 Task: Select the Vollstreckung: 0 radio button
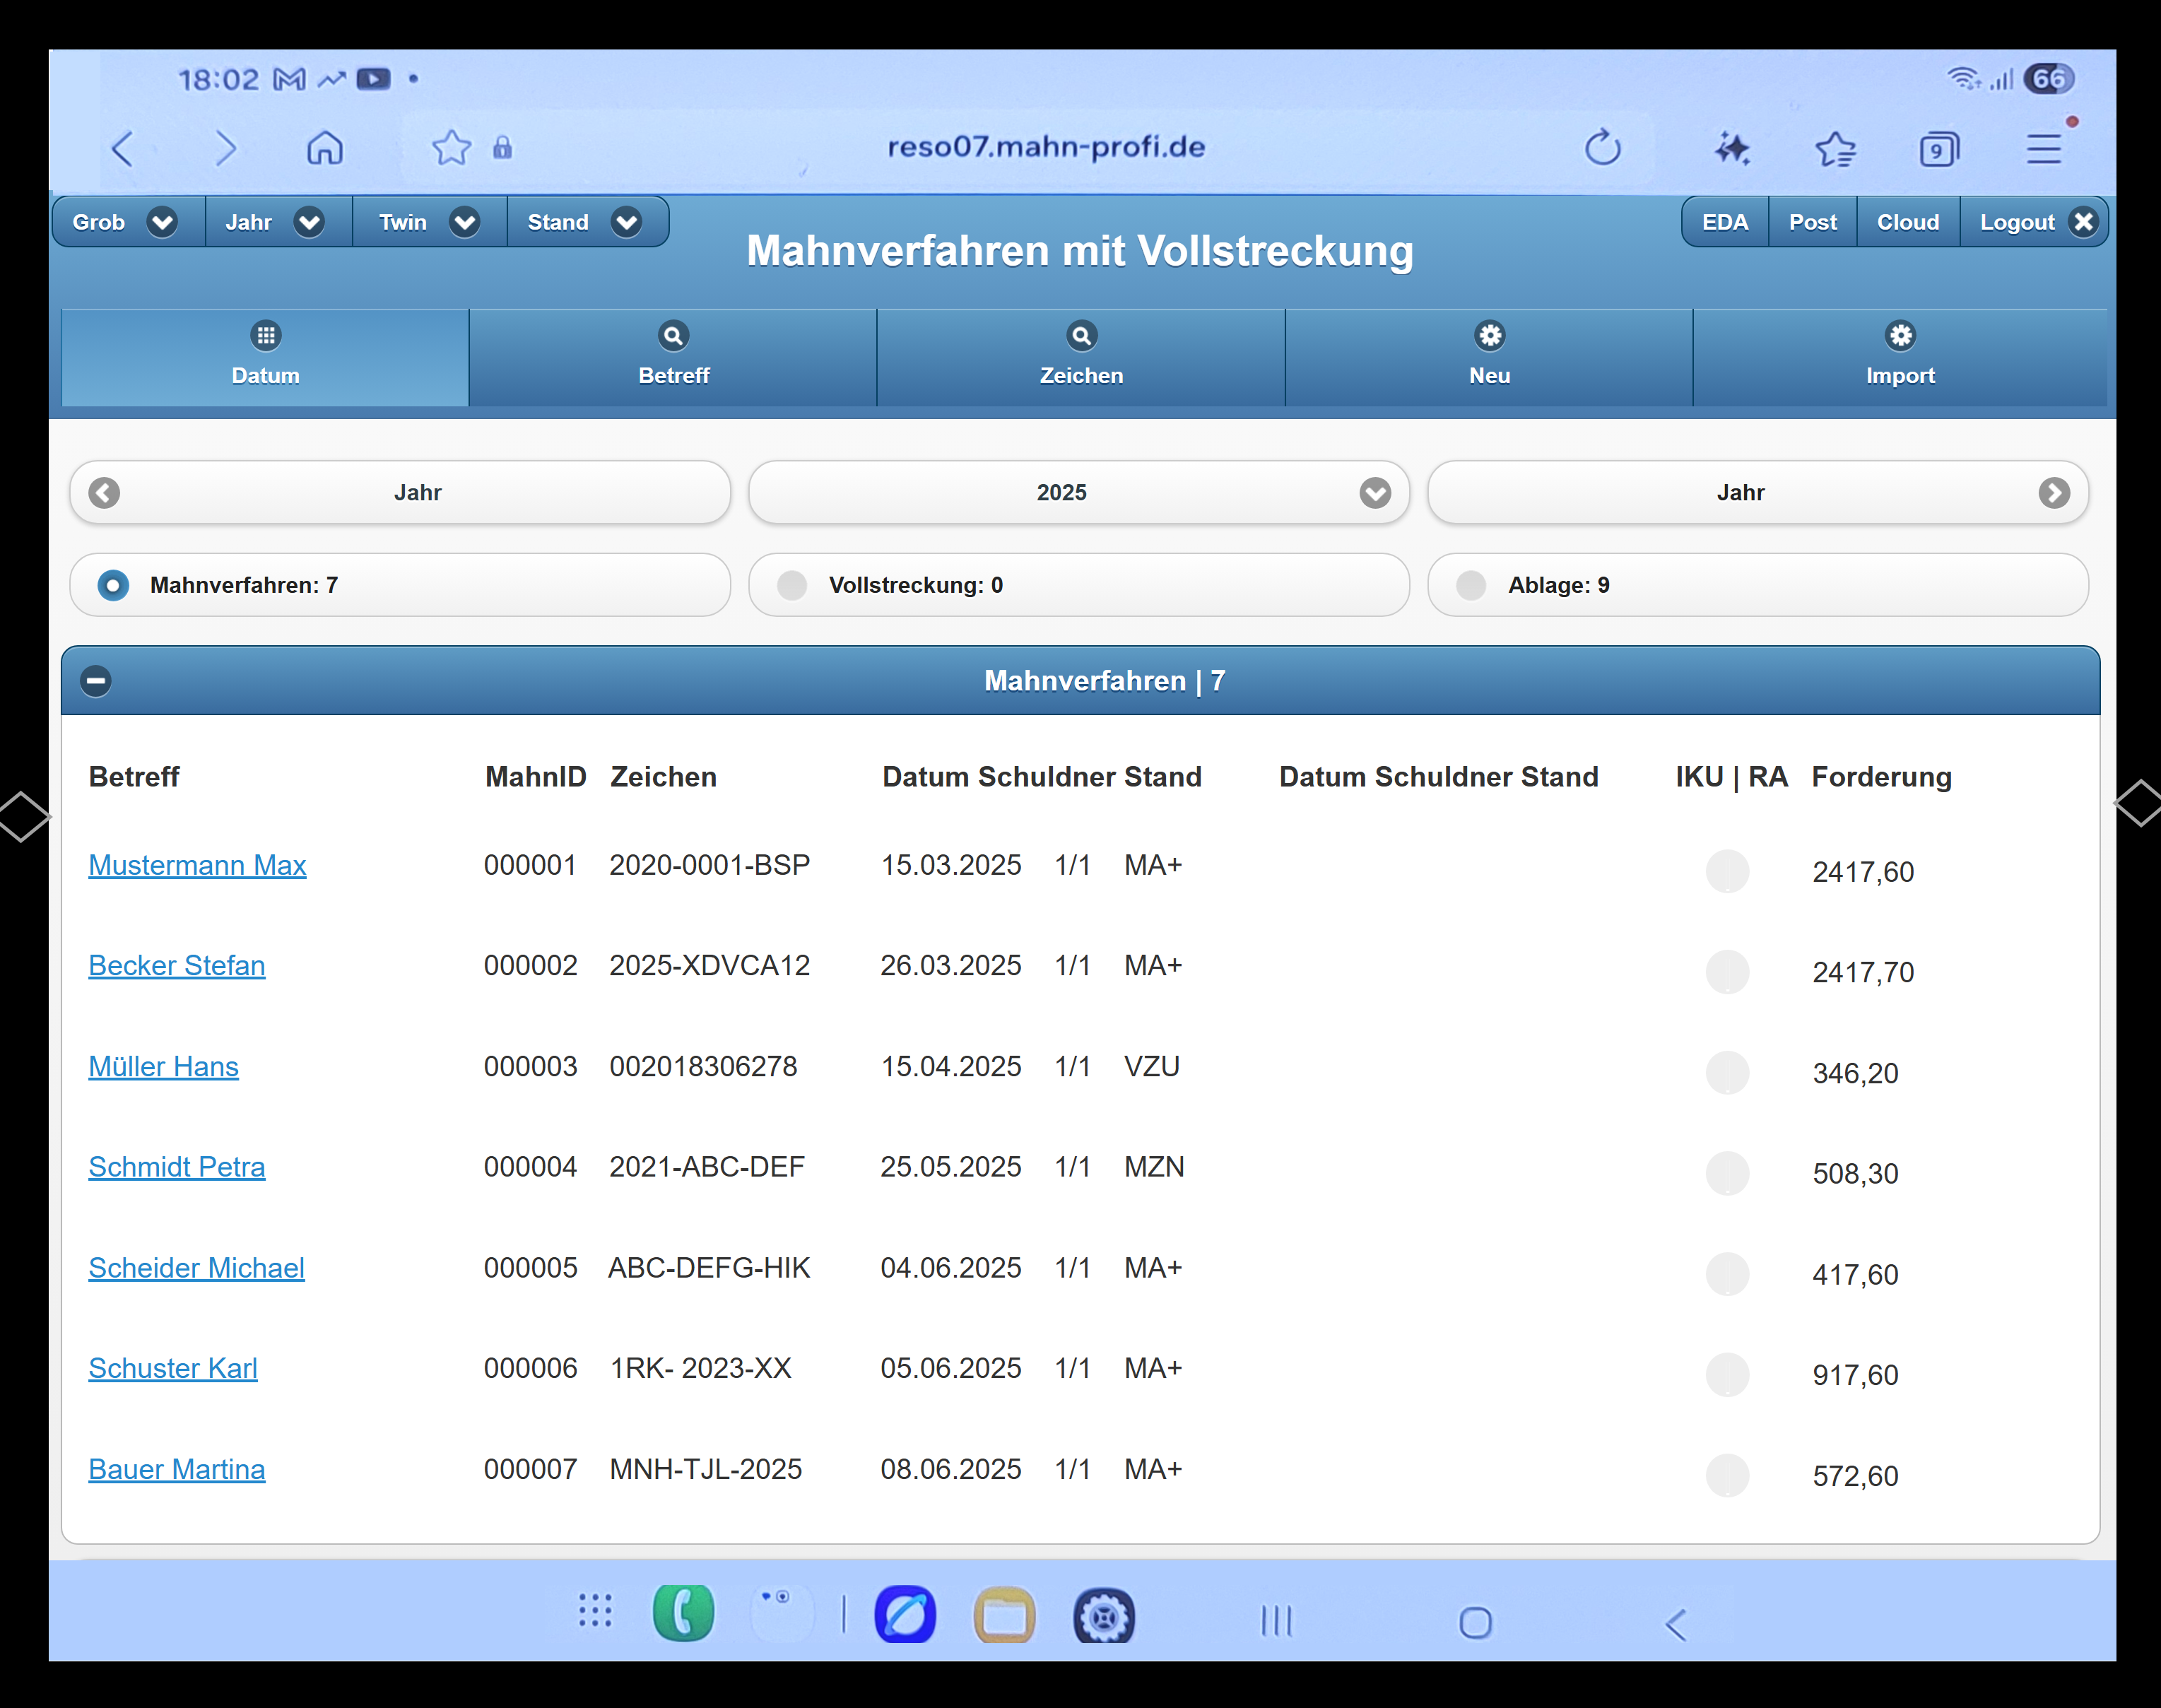point(792,585)
